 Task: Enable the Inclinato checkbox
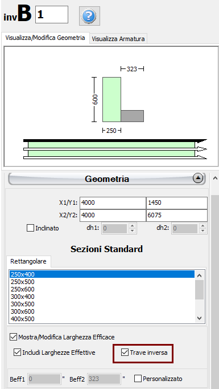pos(31,228)
